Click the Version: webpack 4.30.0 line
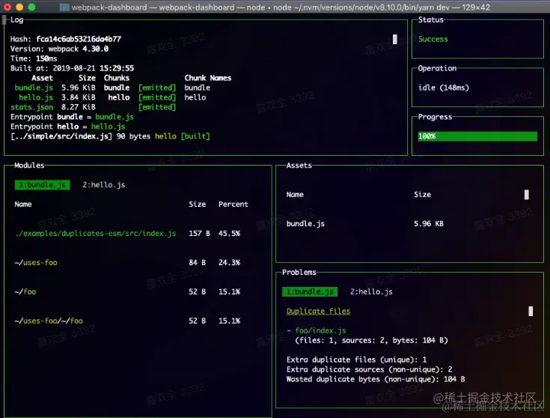Screen dimensions: 550x418 click(x=60, y=49)
